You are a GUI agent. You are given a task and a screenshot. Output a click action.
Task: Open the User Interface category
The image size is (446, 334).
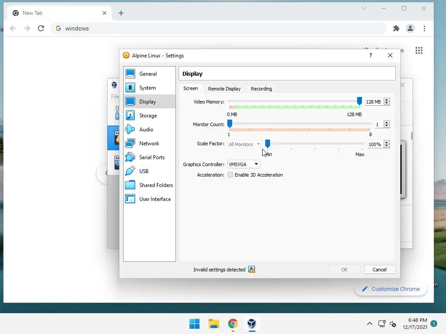(x=149, y=199)
